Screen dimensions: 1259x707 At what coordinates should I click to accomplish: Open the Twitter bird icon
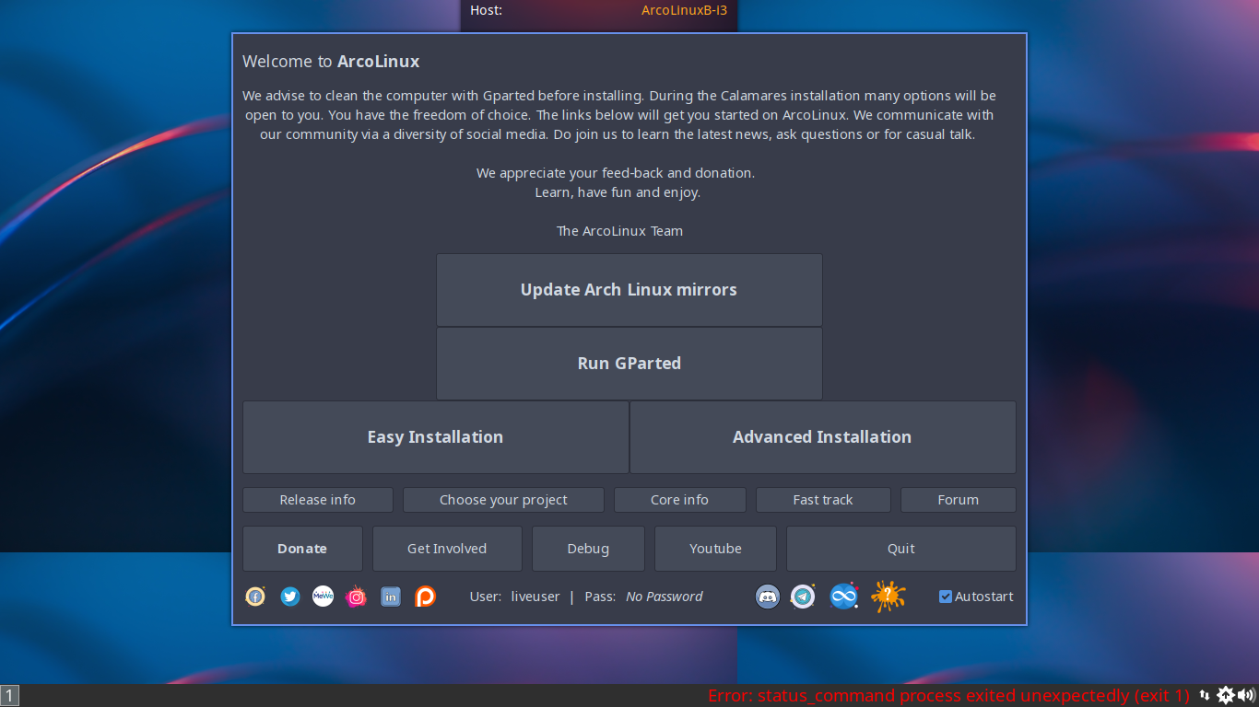pyautogui.click(x=290, y=597)
